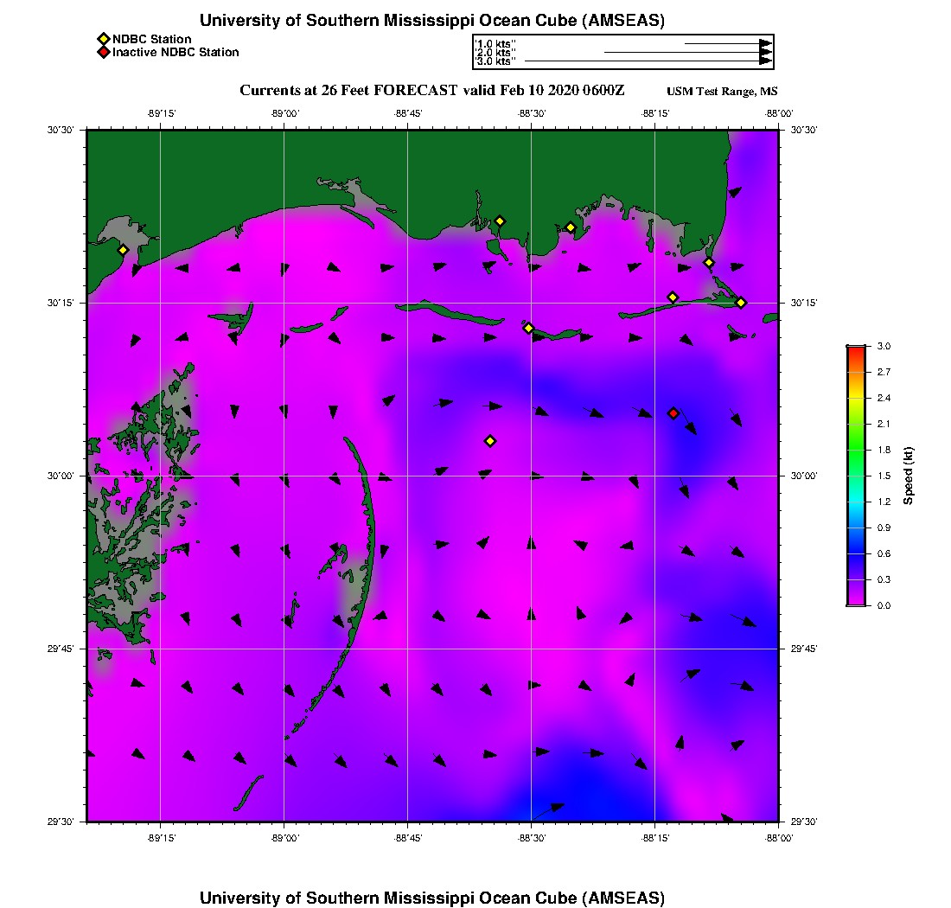The height and width of the screenshot is (908, 951).
Task: Click the red diamond icon in the legend
Action: click(x=103, y=52)
